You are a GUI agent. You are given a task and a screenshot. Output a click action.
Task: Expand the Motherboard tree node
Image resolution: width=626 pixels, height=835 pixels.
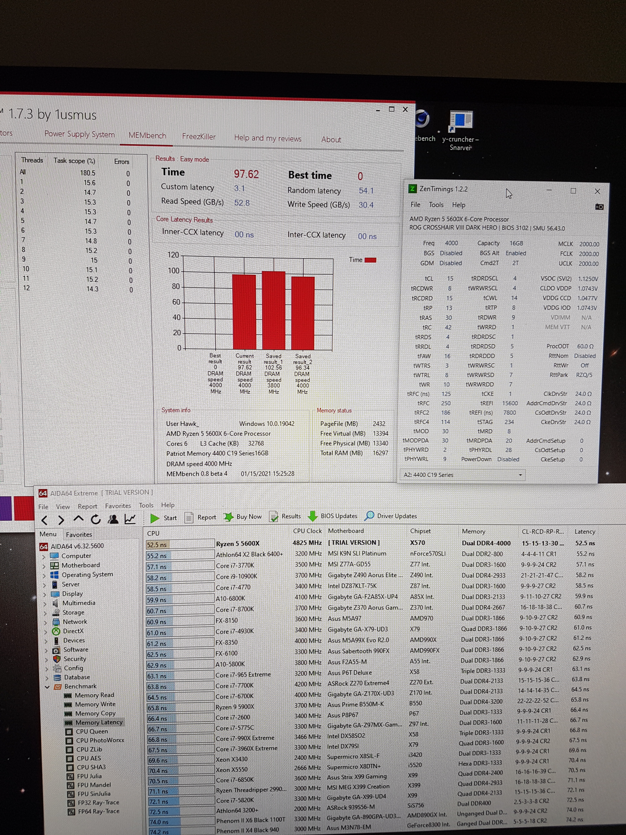44,566
